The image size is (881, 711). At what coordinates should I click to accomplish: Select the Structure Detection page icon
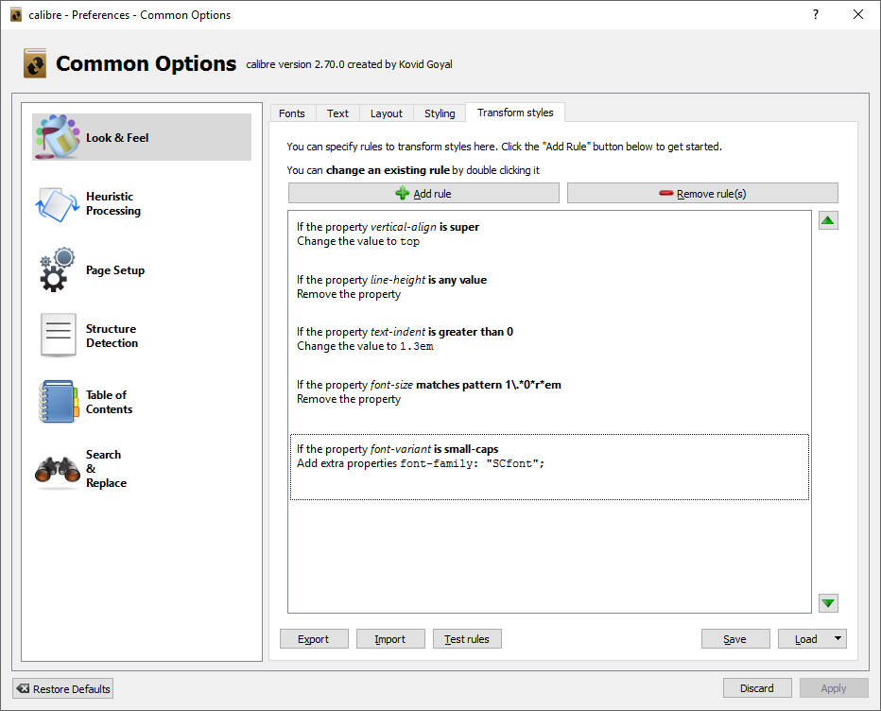point(58,336)
